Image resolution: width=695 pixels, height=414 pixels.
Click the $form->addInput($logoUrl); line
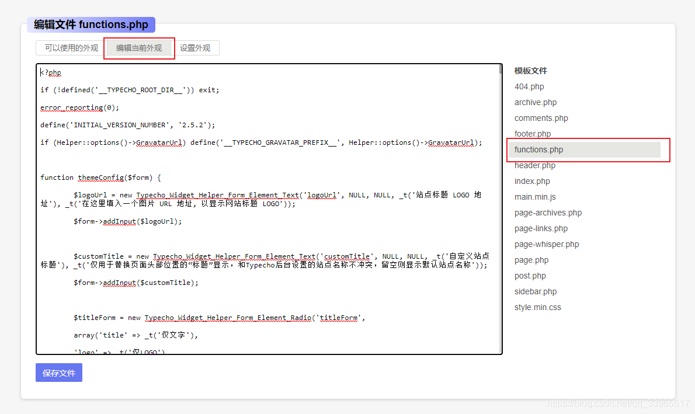128,221
